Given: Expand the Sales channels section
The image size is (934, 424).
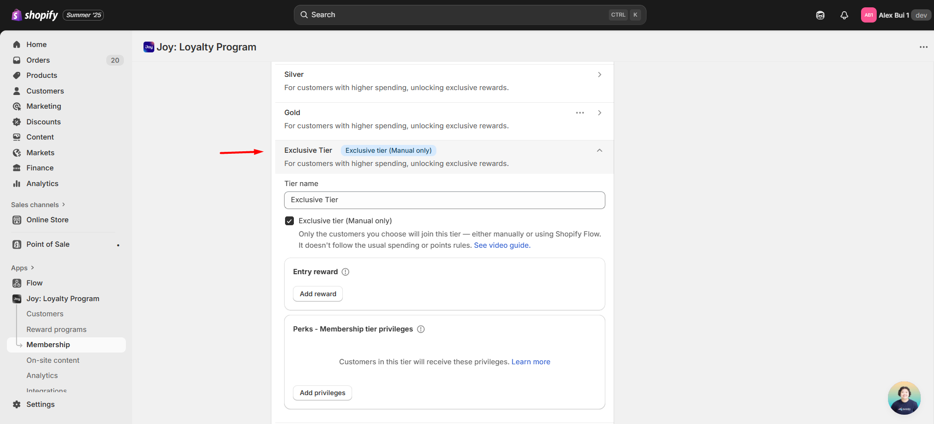Looking at the screenshot, I should [38, 205].
